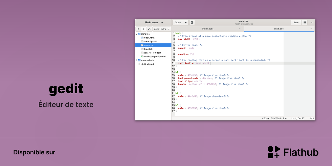
Task: Switch to the main.css tab
Action: 279,29
